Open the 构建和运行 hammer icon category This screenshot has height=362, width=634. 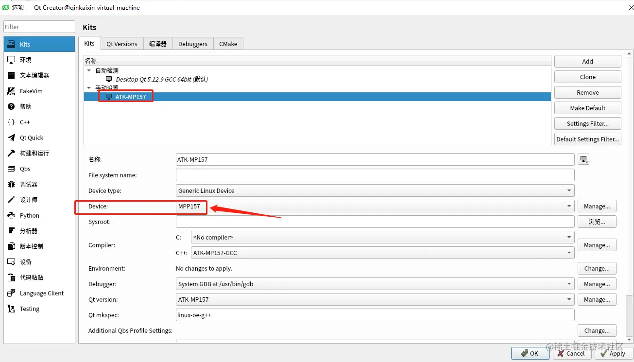click(x=11, y=153)
